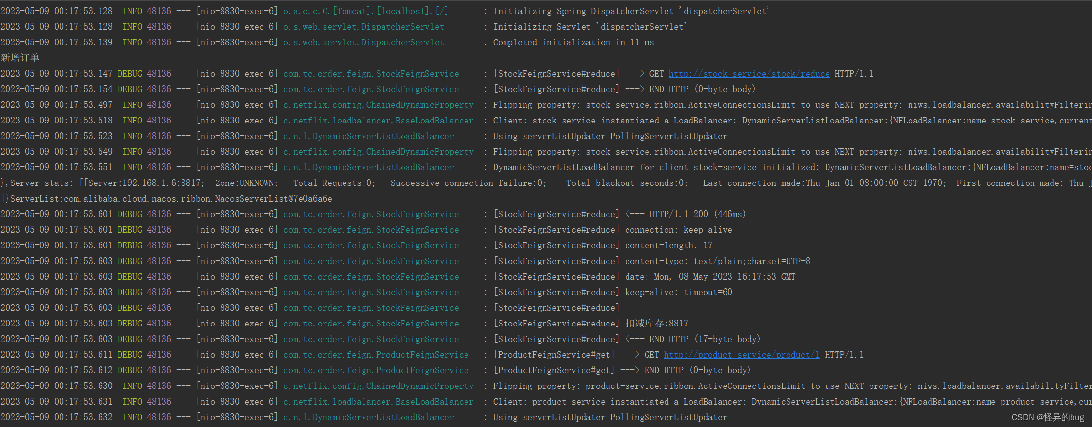Viewport: 1092px width, 427px height.
Task: Click ProductFeignService logger name at 00:17:53.611
Action: (376, 355)
